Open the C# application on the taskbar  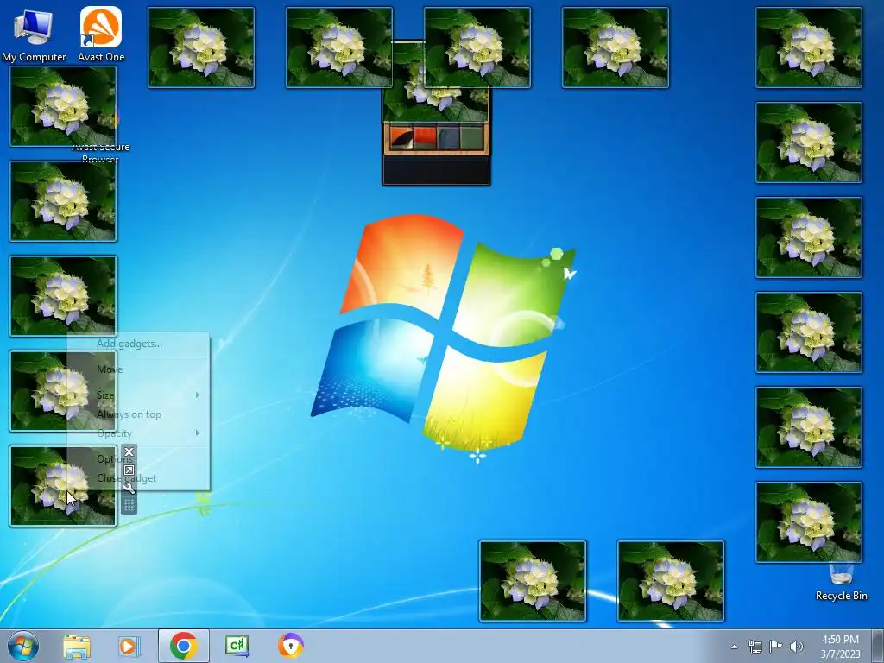(x=237, y=646)
